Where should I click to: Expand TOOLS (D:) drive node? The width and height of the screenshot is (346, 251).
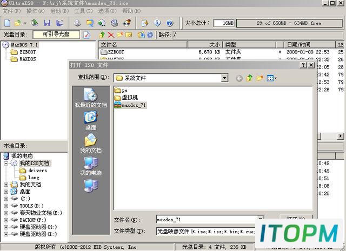coord(6,206)
